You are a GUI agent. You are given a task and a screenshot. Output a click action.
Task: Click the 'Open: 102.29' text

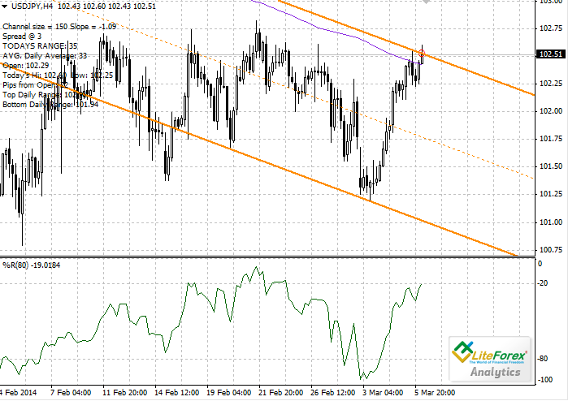pos(26,66)
